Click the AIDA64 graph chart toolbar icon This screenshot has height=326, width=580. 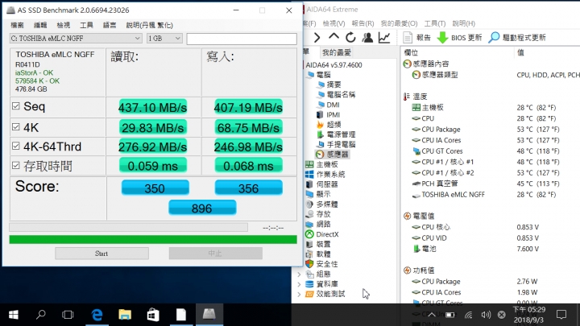[384, 37]
